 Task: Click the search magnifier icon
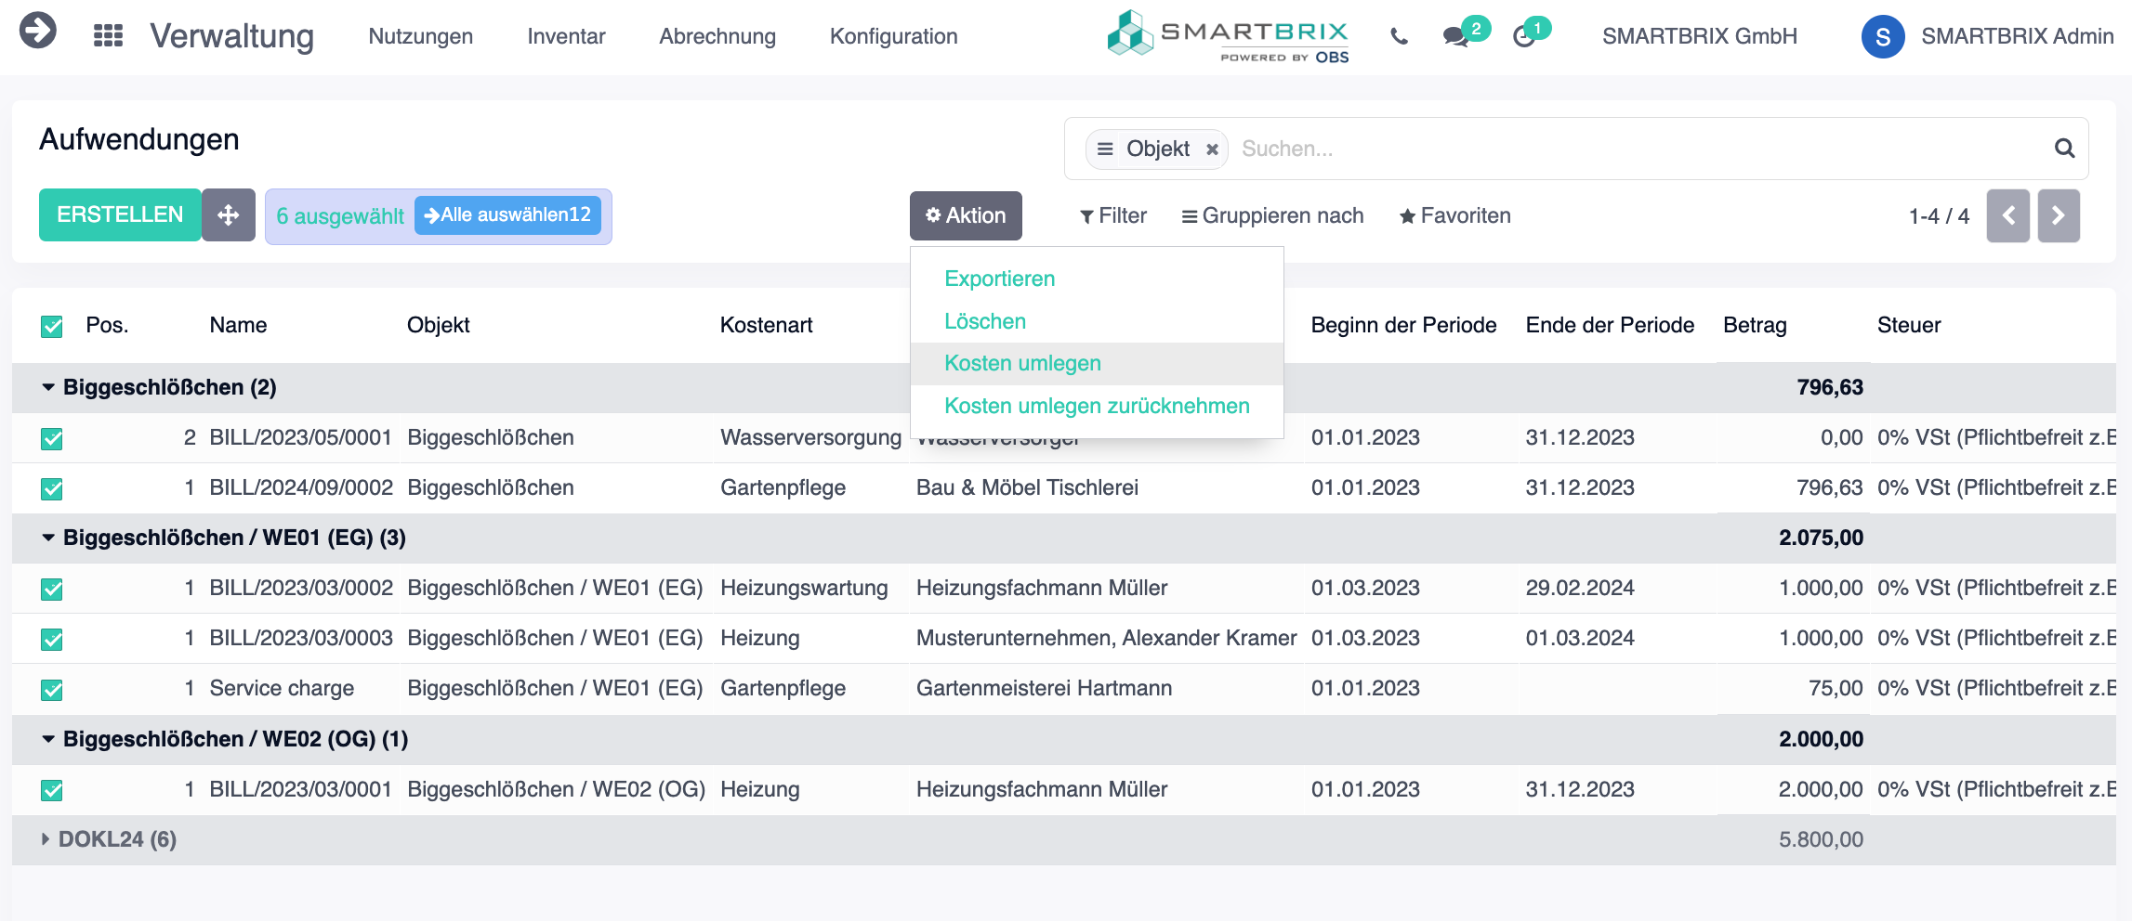(2064, 149)
